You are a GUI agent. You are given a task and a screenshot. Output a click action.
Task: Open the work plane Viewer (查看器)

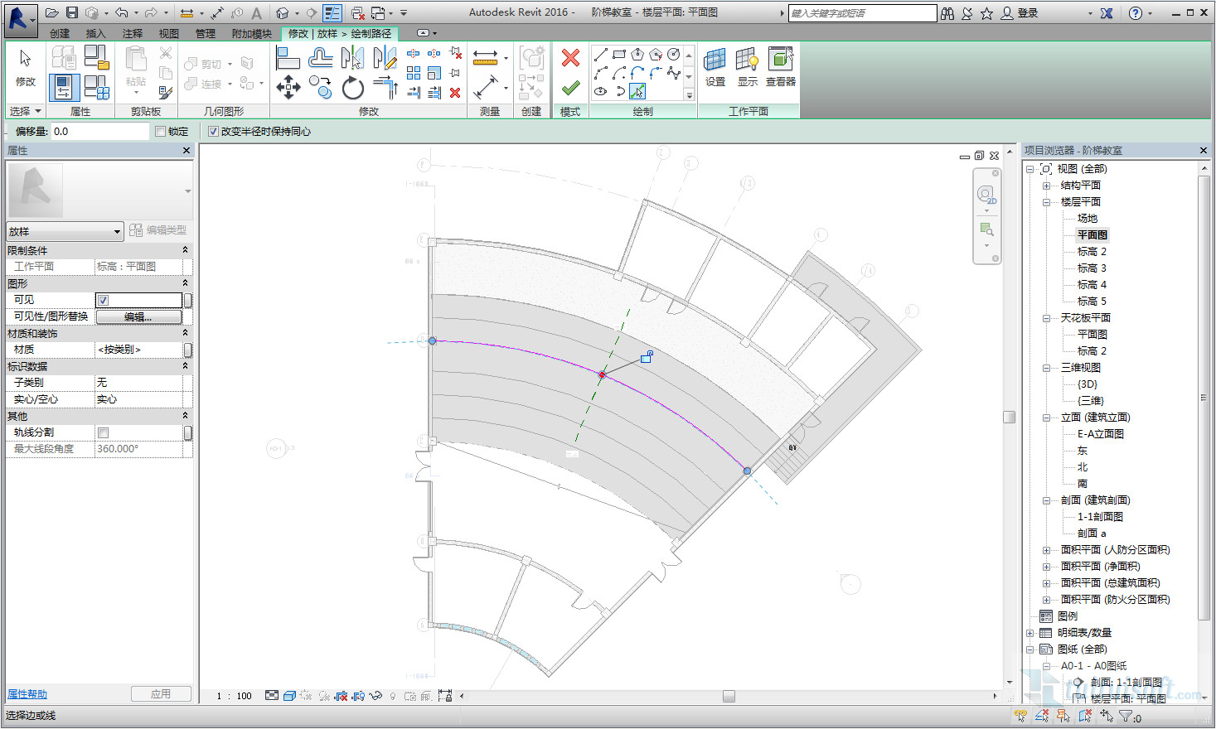[x=780, y=66]
